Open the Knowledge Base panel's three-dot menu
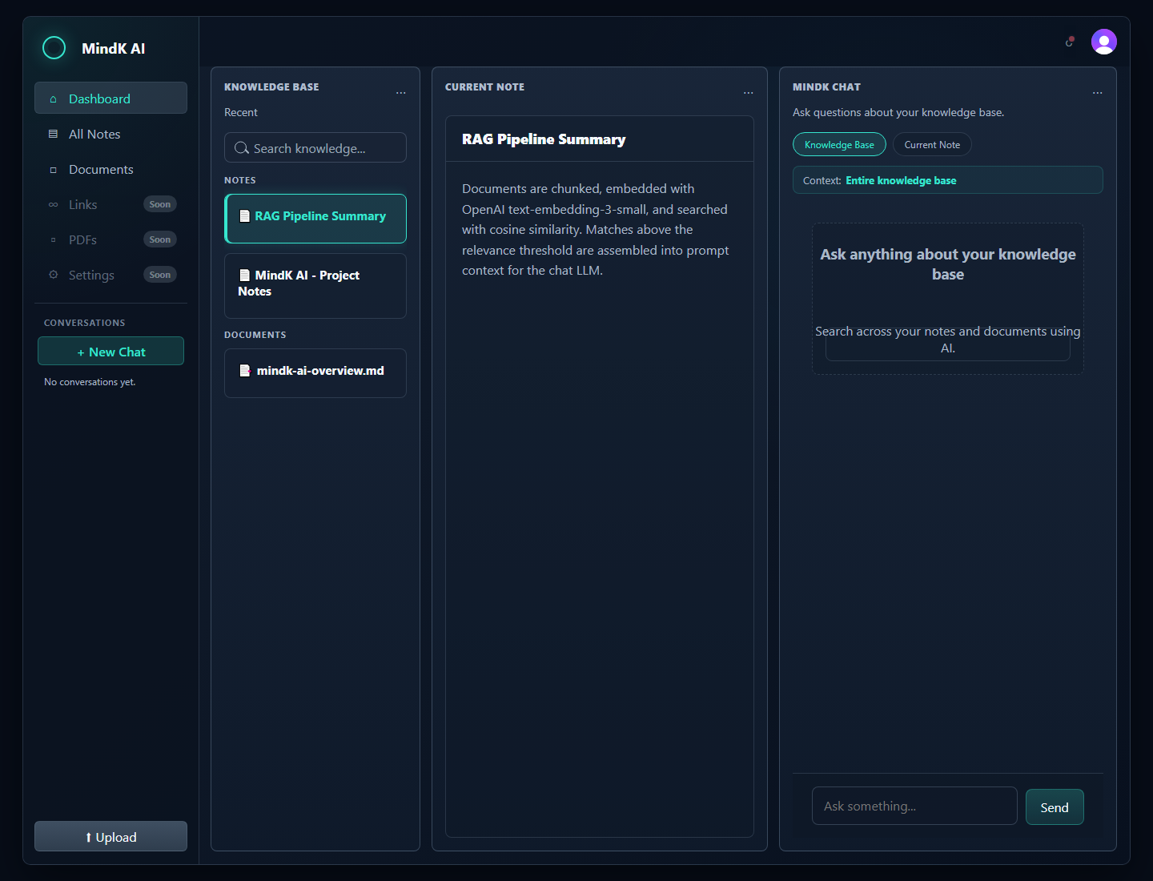Image resolution: width=1153 pixels, height=881 pixels. tap(401, 93)
